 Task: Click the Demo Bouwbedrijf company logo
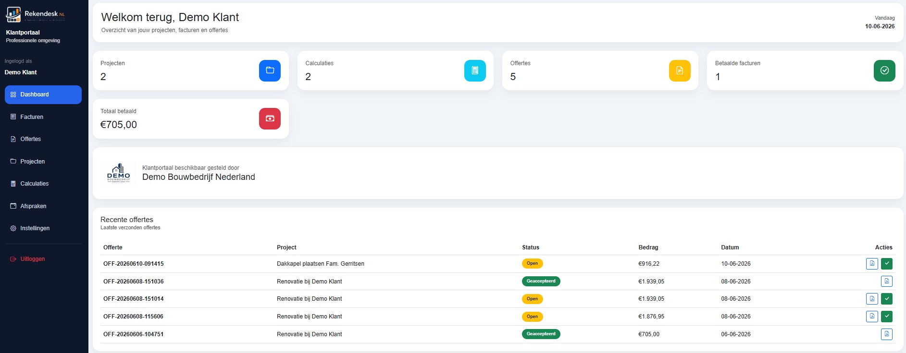(119, 173)
